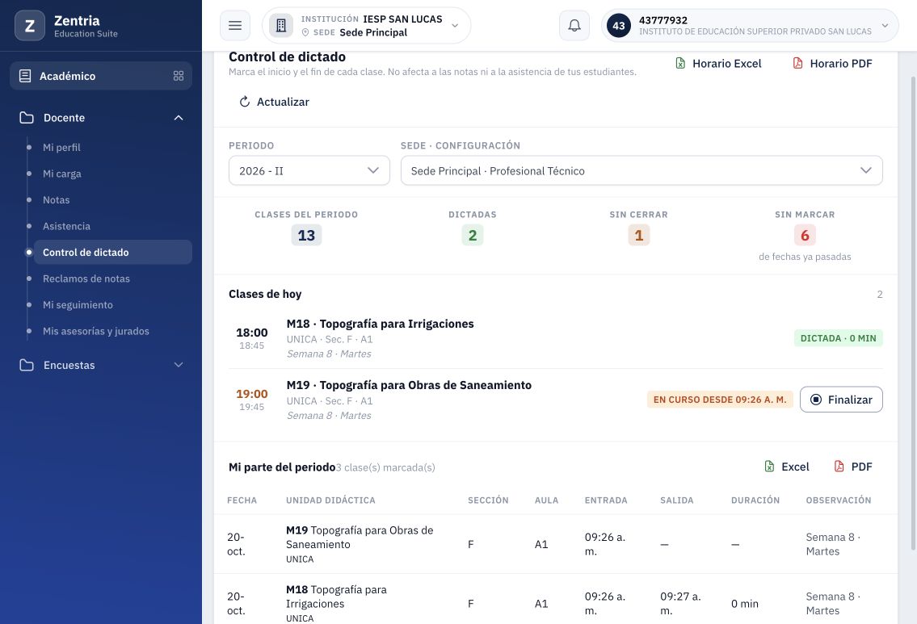Click the Sin marcar count 6
This screenshot has width=917, height=624.
pyautogui.click(x=805, y=236)
